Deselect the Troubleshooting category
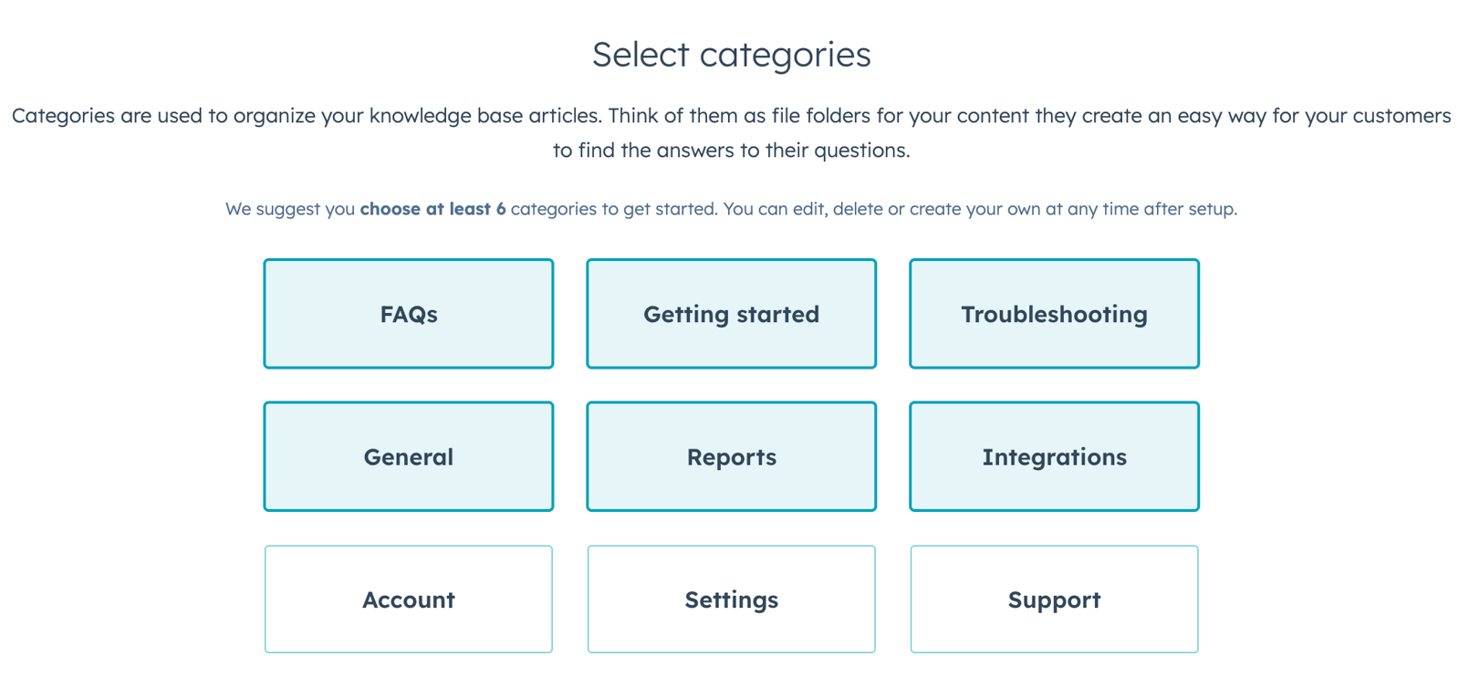 (x=1054, y=313)
